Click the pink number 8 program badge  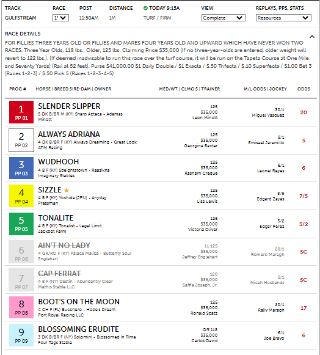pos(21,307)
